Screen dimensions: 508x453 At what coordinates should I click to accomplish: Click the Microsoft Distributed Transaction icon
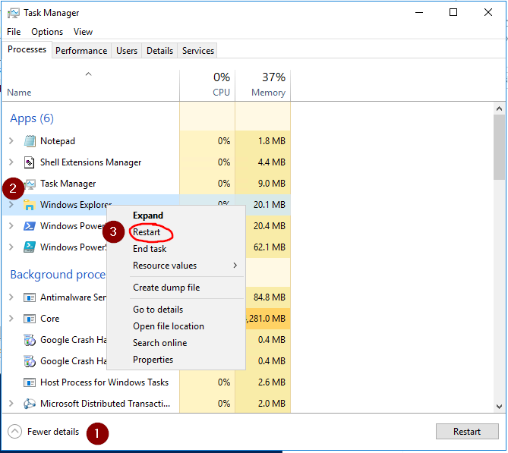click(30, 404)
